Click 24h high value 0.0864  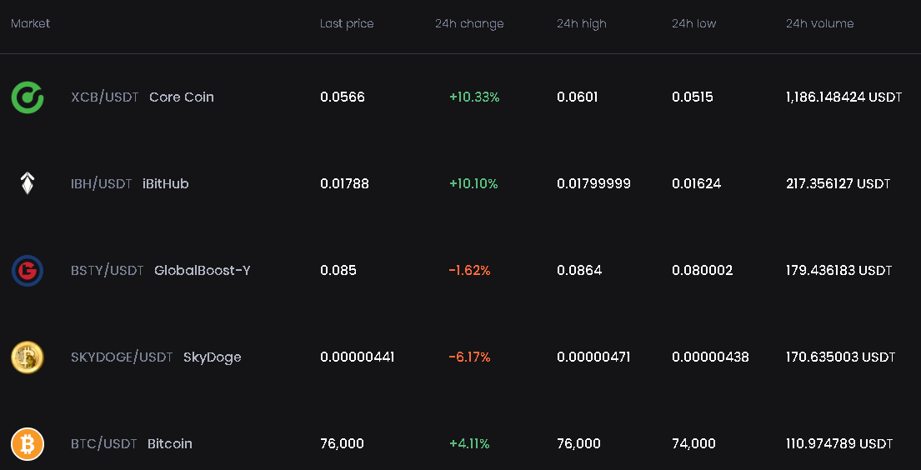pyautogui.click(x=579, y=270)
